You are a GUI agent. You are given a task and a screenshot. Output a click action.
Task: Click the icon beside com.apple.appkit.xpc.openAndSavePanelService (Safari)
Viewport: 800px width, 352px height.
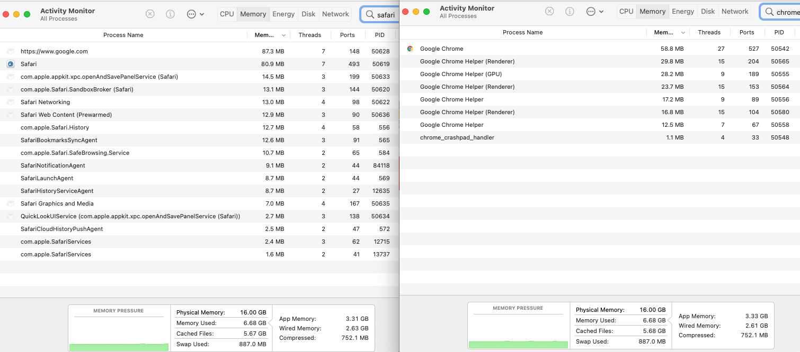(11, 77)
